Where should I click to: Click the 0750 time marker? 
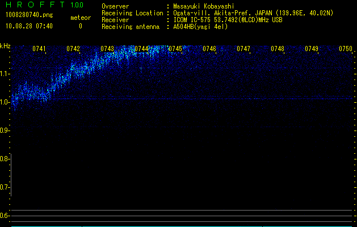pos(346,49)
